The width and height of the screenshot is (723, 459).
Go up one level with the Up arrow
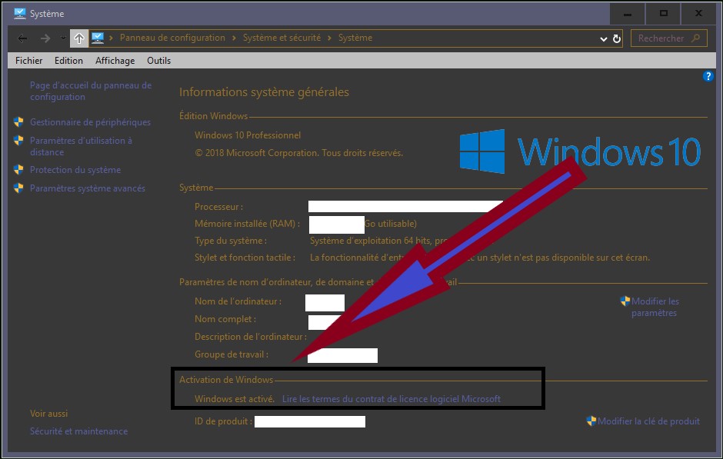pos(79,38)
